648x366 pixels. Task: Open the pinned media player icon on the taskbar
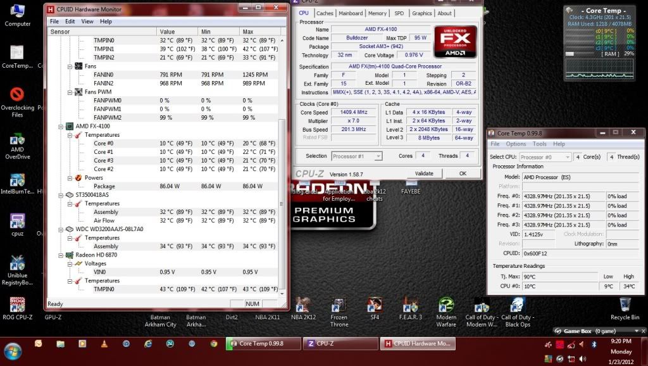pyautogui.click(x=82, y=344)
